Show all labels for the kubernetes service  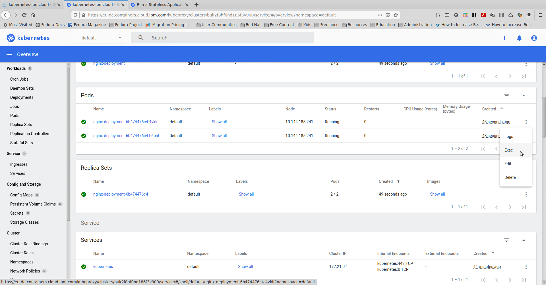(245, 267)
